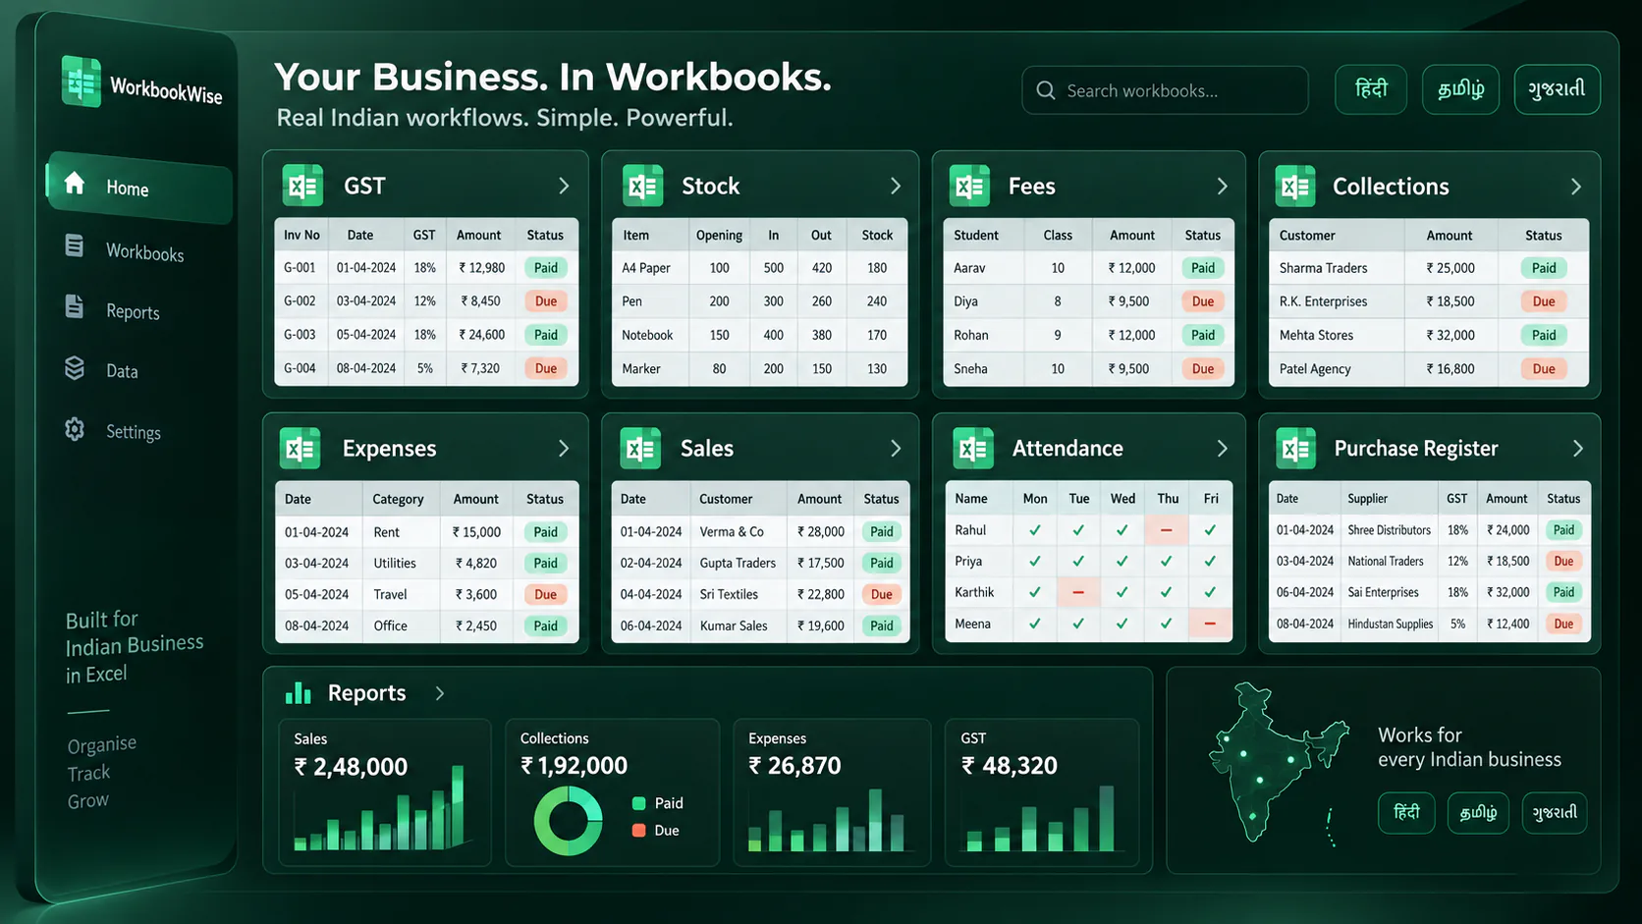
Task: Toggle Priya's Friday check mark
Action: [x=1210, y=562]
